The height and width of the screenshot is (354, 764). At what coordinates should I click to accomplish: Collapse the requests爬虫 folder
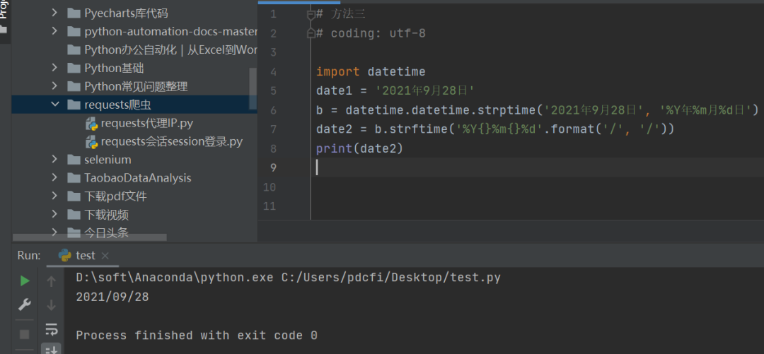pos(55,105)
